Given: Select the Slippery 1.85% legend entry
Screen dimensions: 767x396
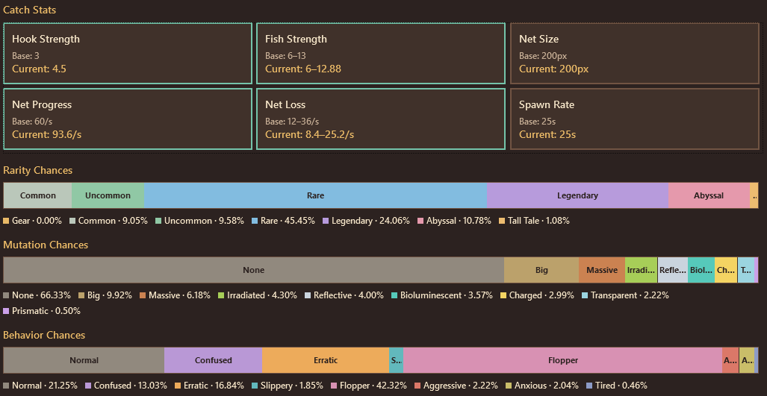Looking at the screenshot, I should pos(287,386).
